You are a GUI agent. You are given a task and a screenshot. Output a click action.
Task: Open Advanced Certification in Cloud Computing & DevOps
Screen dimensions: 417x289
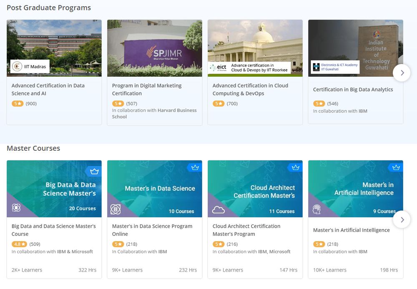pos(250,90)
